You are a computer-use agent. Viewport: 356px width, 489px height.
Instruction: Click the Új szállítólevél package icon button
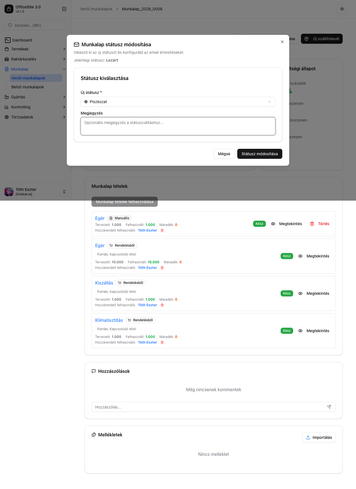click(322, 39)
